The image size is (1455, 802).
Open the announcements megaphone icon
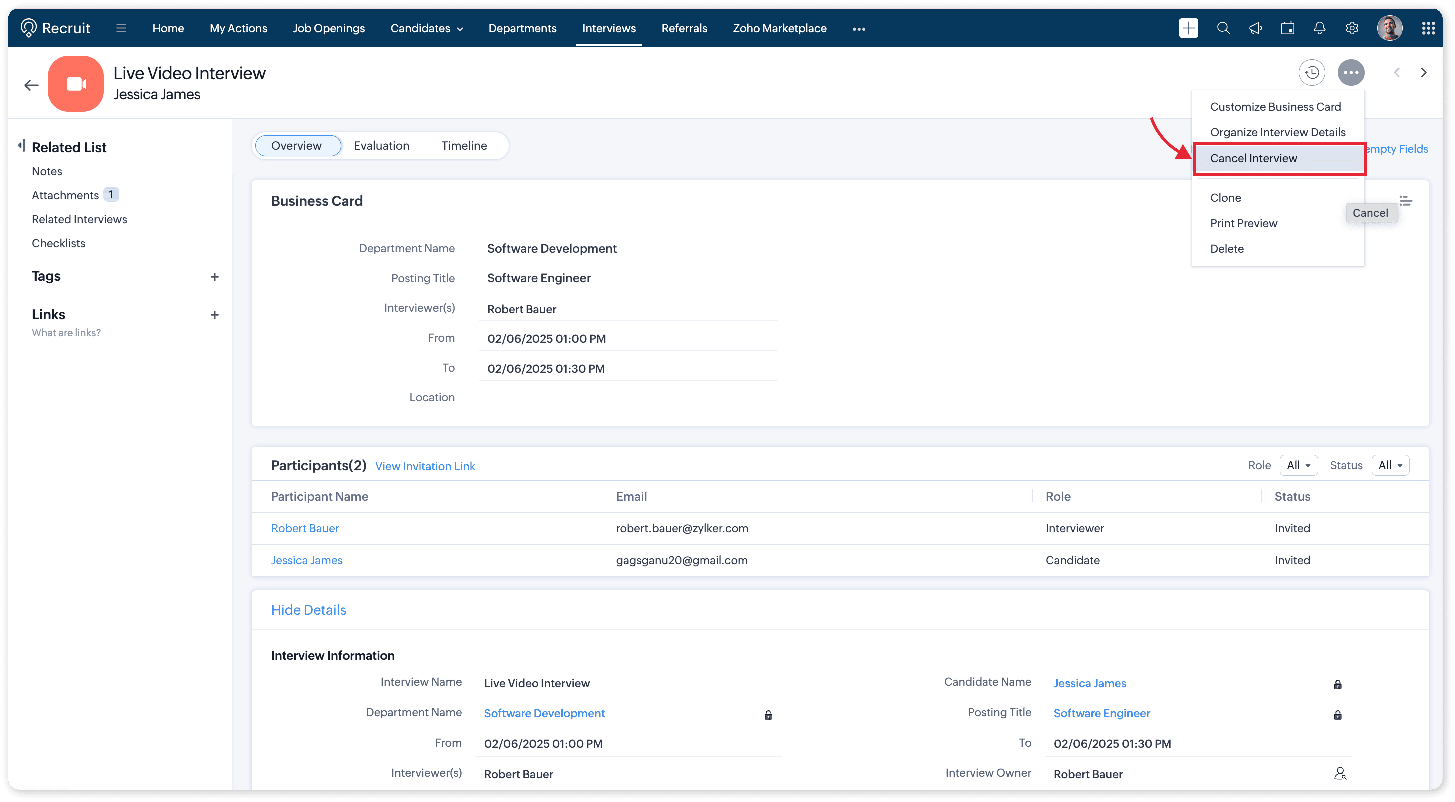click(1255, 28)
